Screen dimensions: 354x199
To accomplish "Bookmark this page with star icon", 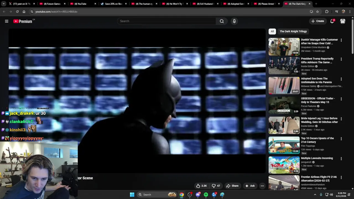I will pos(317,12).
